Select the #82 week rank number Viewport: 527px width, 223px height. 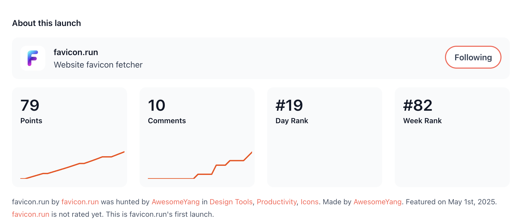tap(417, 105)
